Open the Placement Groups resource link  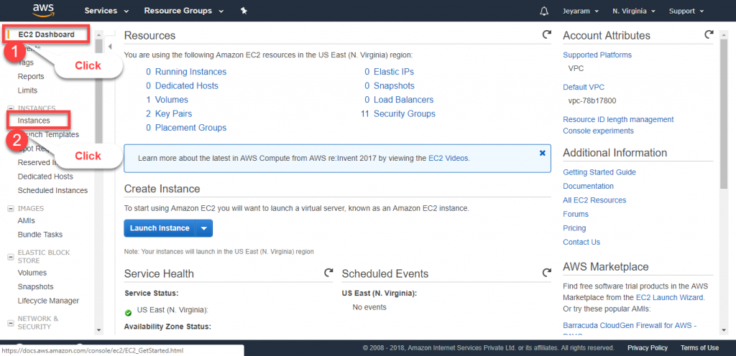[x=190, y=128]
